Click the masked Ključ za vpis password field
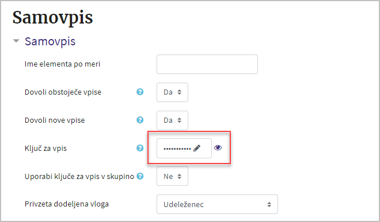 click(x=184, y=149)
